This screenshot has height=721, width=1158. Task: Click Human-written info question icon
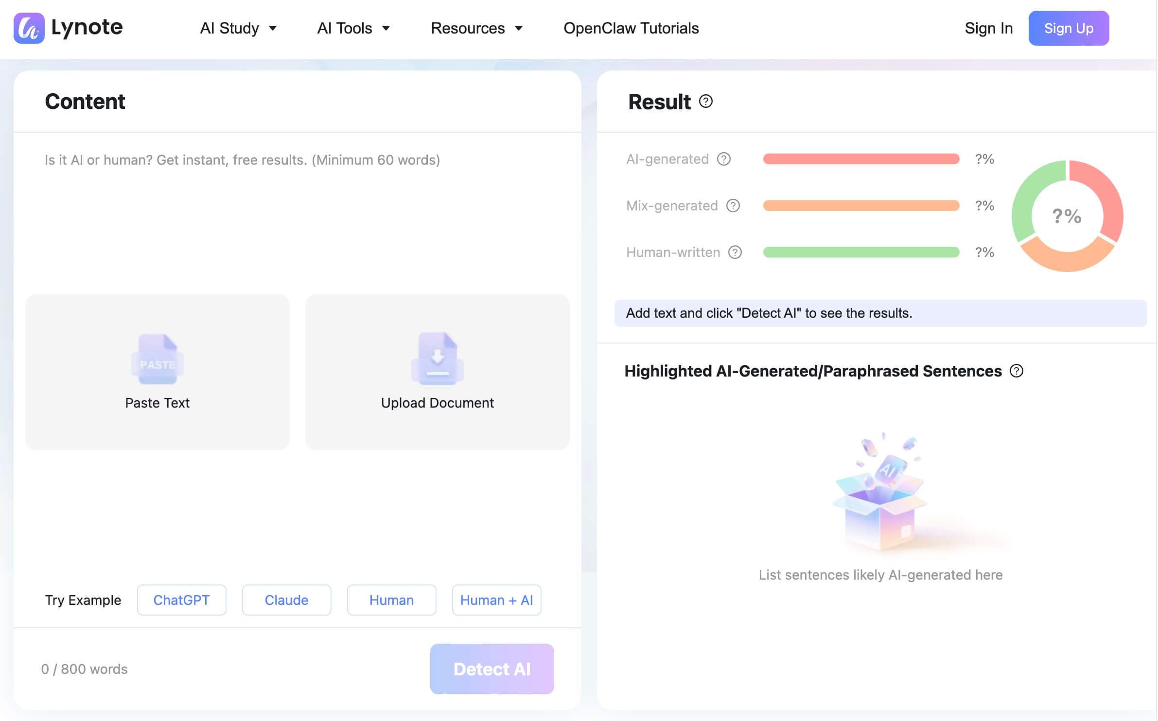pos(735,252)
